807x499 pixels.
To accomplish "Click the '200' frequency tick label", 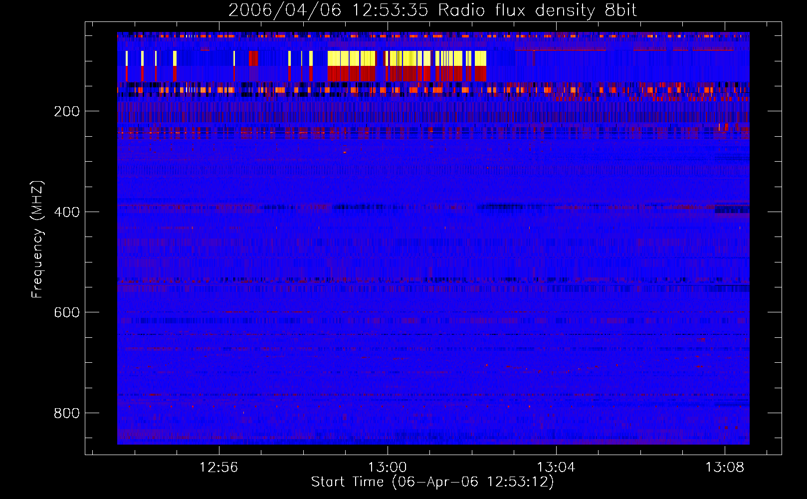I will coord(67,111).
